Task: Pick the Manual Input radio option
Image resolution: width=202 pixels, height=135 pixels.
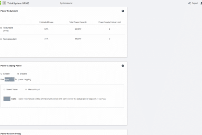Action: tap(26, 89)
